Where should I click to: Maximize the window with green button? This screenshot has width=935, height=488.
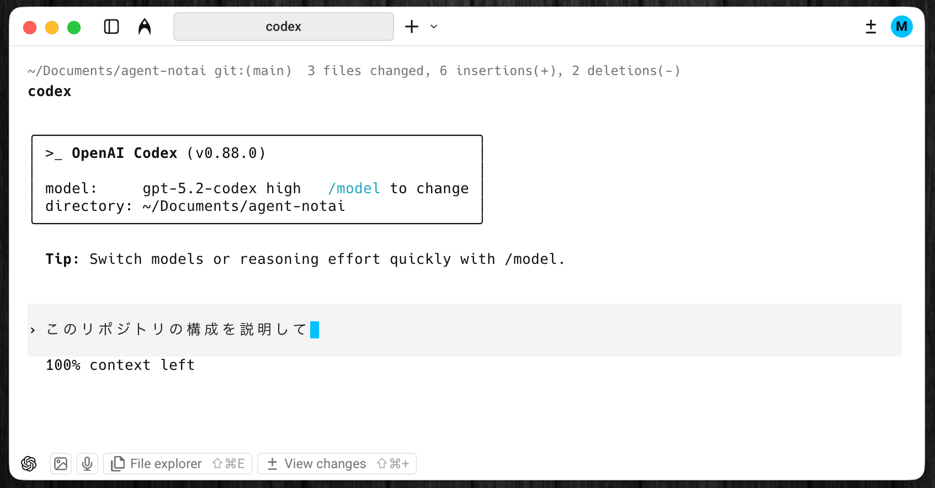click(x=74, y=28)
